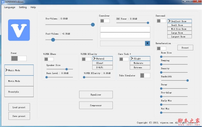
Task: Select the Music Mode tab
Action: click(x=19, y=70)
